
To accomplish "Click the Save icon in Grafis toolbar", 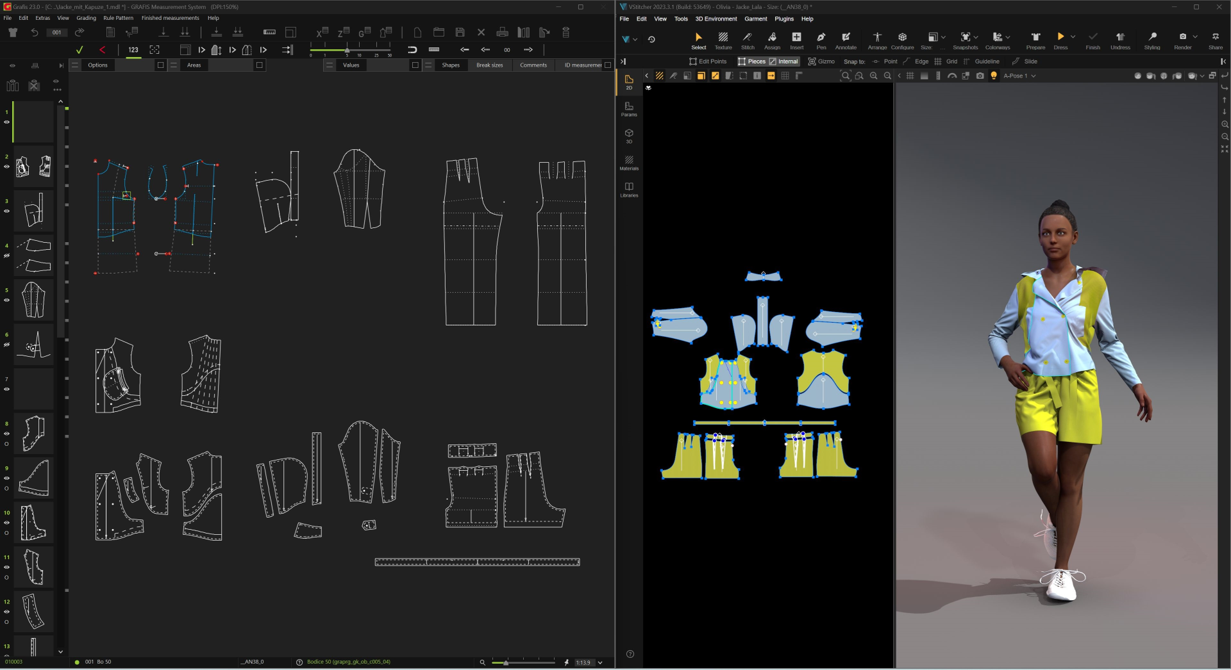I will [x=460, y=33].
